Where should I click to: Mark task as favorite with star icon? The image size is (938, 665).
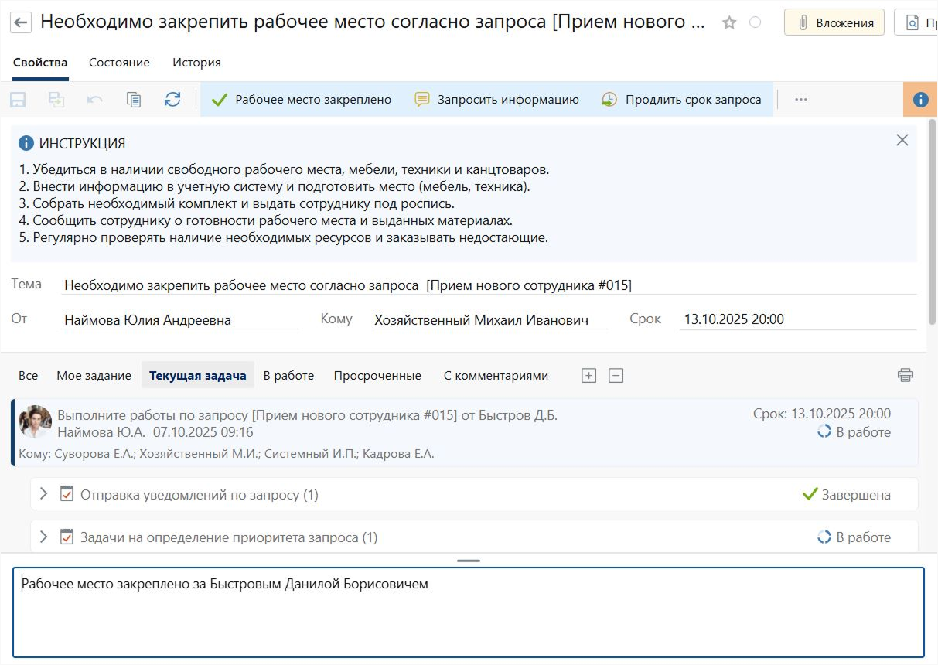pos(729,22)
